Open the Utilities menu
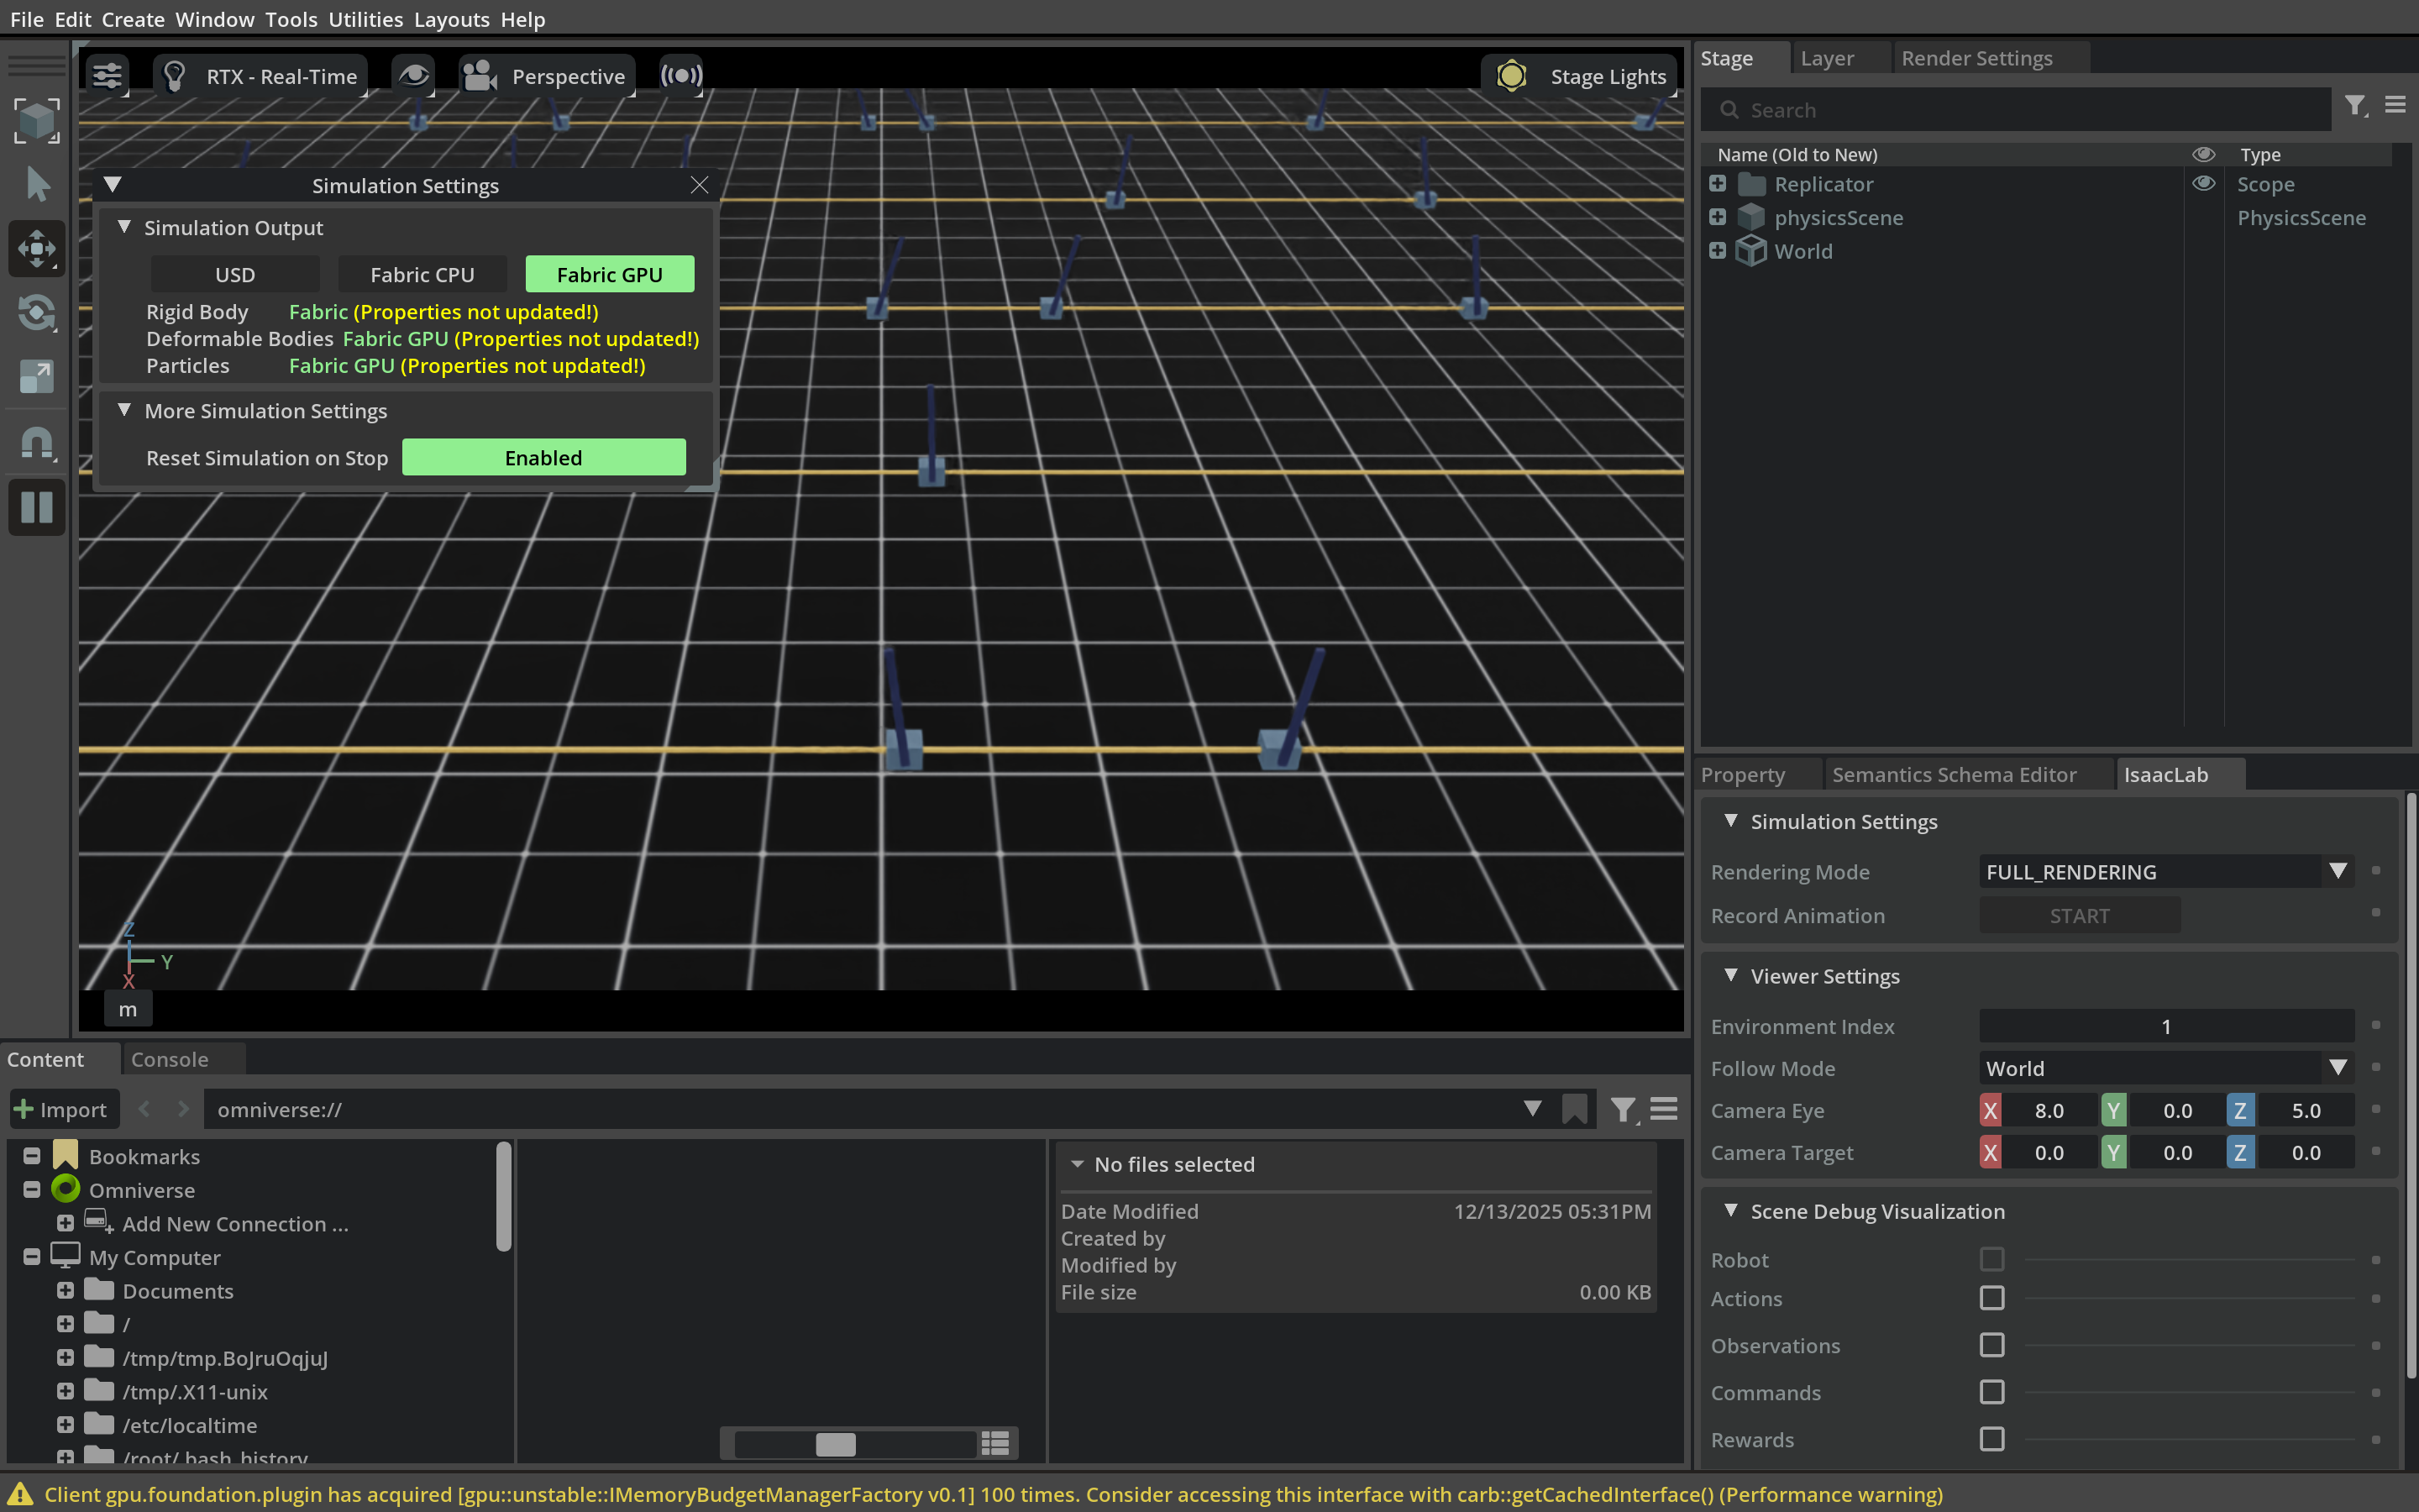The image size is (2419, 1512). 365,19
